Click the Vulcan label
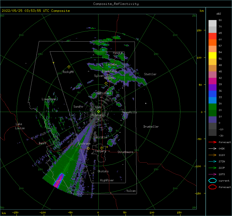The width and height of the screenshot is (232, 216). pyautogui.click(x=131, y=191)
